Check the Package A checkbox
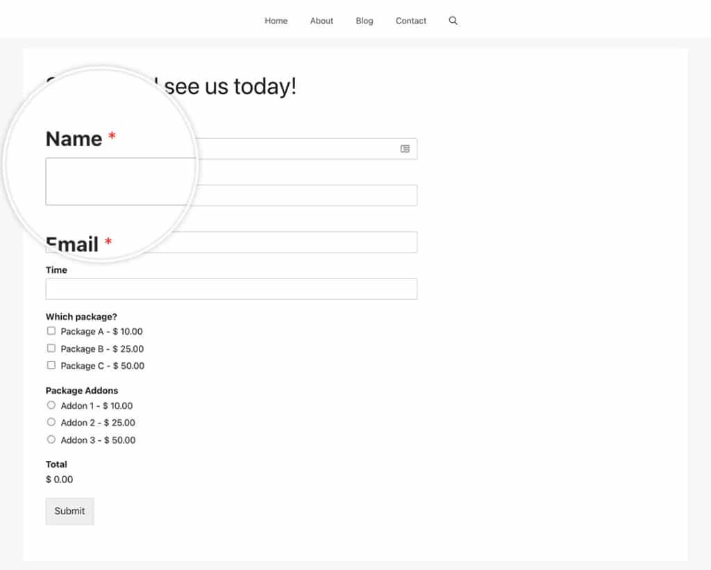711x570 pixels. [x=51, y=331]
